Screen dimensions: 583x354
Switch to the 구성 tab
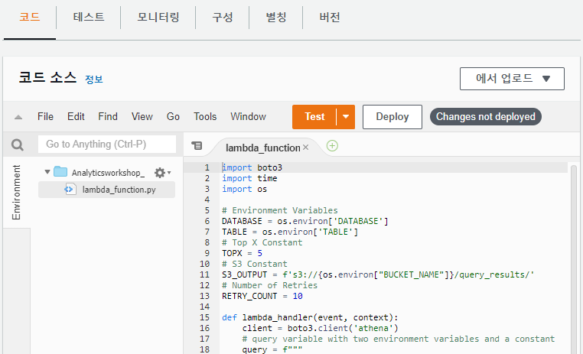click(223, 17)
